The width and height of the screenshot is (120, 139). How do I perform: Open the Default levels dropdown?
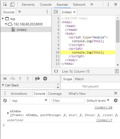pos(98,100)
